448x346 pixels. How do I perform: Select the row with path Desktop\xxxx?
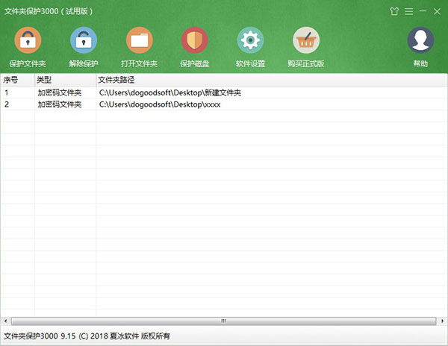point(160,104)
